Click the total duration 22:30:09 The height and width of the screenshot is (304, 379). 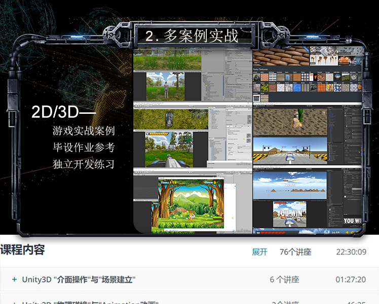(351, 252)
